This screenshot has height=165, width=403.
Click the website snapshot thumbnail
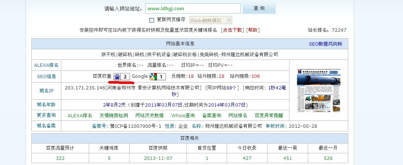coord(319,91)
